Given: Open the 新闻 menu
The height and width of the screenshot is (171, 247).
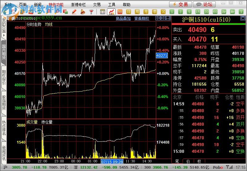Looking at the screenshot, I should (37, 5).
